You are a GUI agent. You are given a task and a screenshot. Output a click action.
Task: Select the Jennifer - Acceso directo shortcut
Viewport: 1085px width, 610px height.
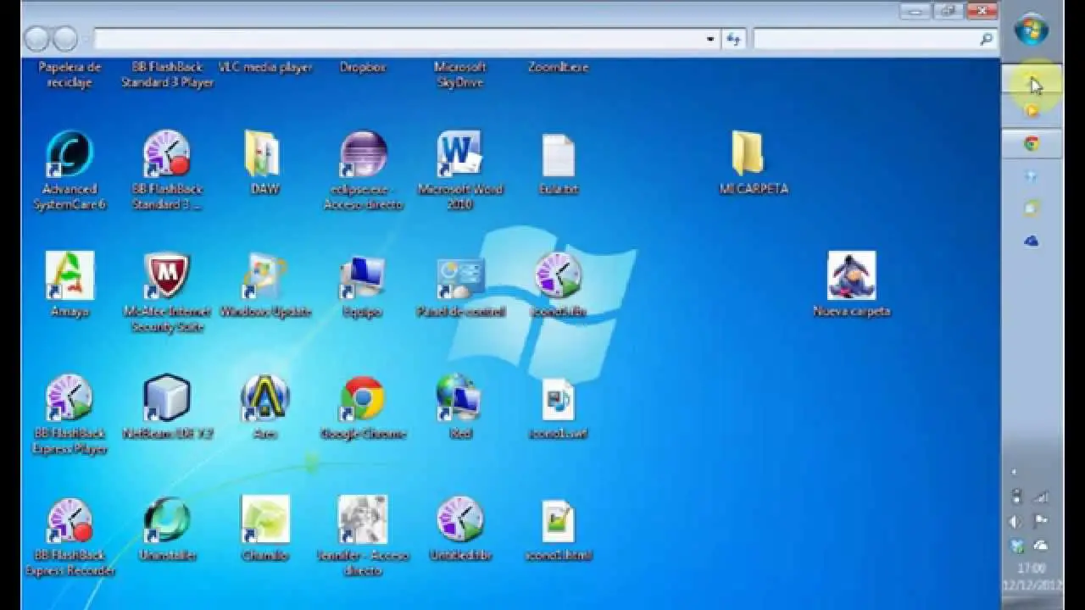(363, 520)
